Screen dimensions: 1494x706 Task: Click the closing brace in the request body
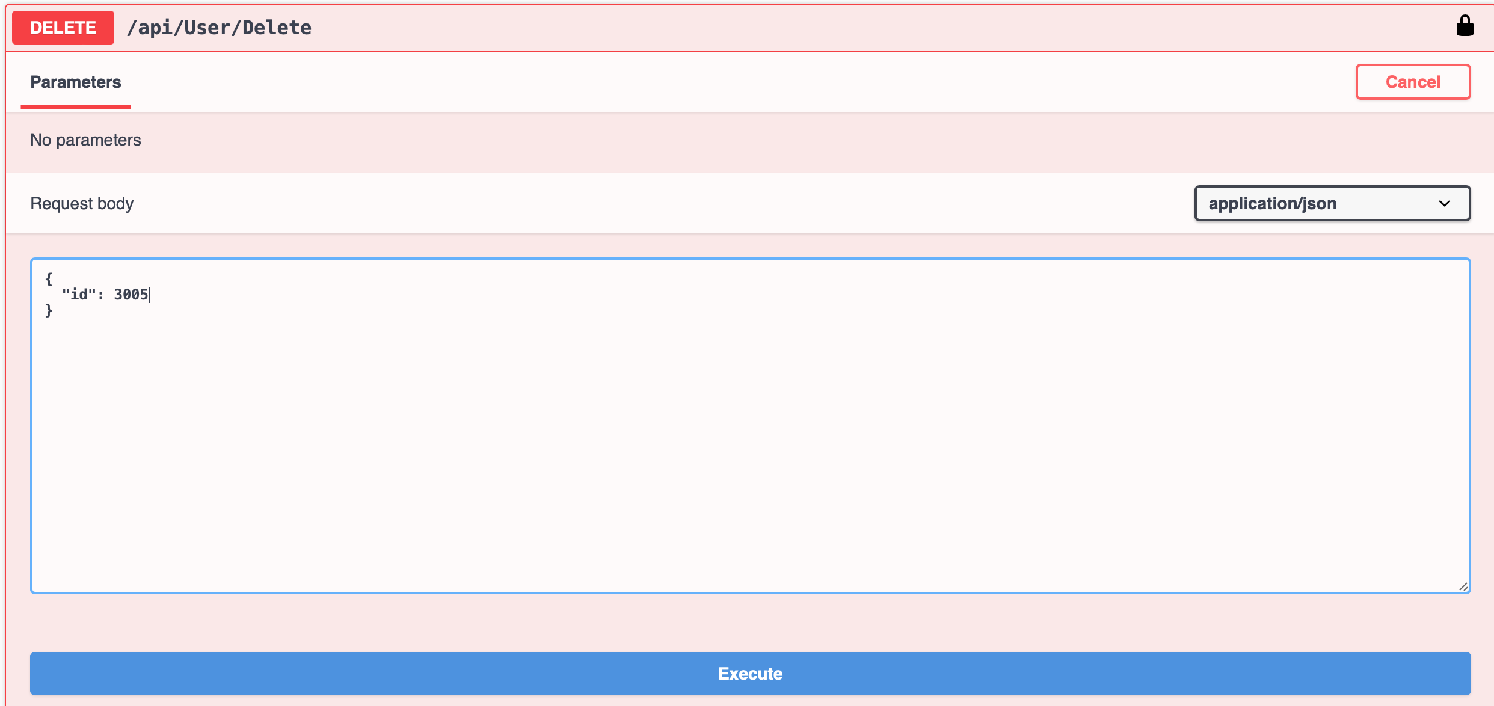pyautogui.click(x=49, y=310)
